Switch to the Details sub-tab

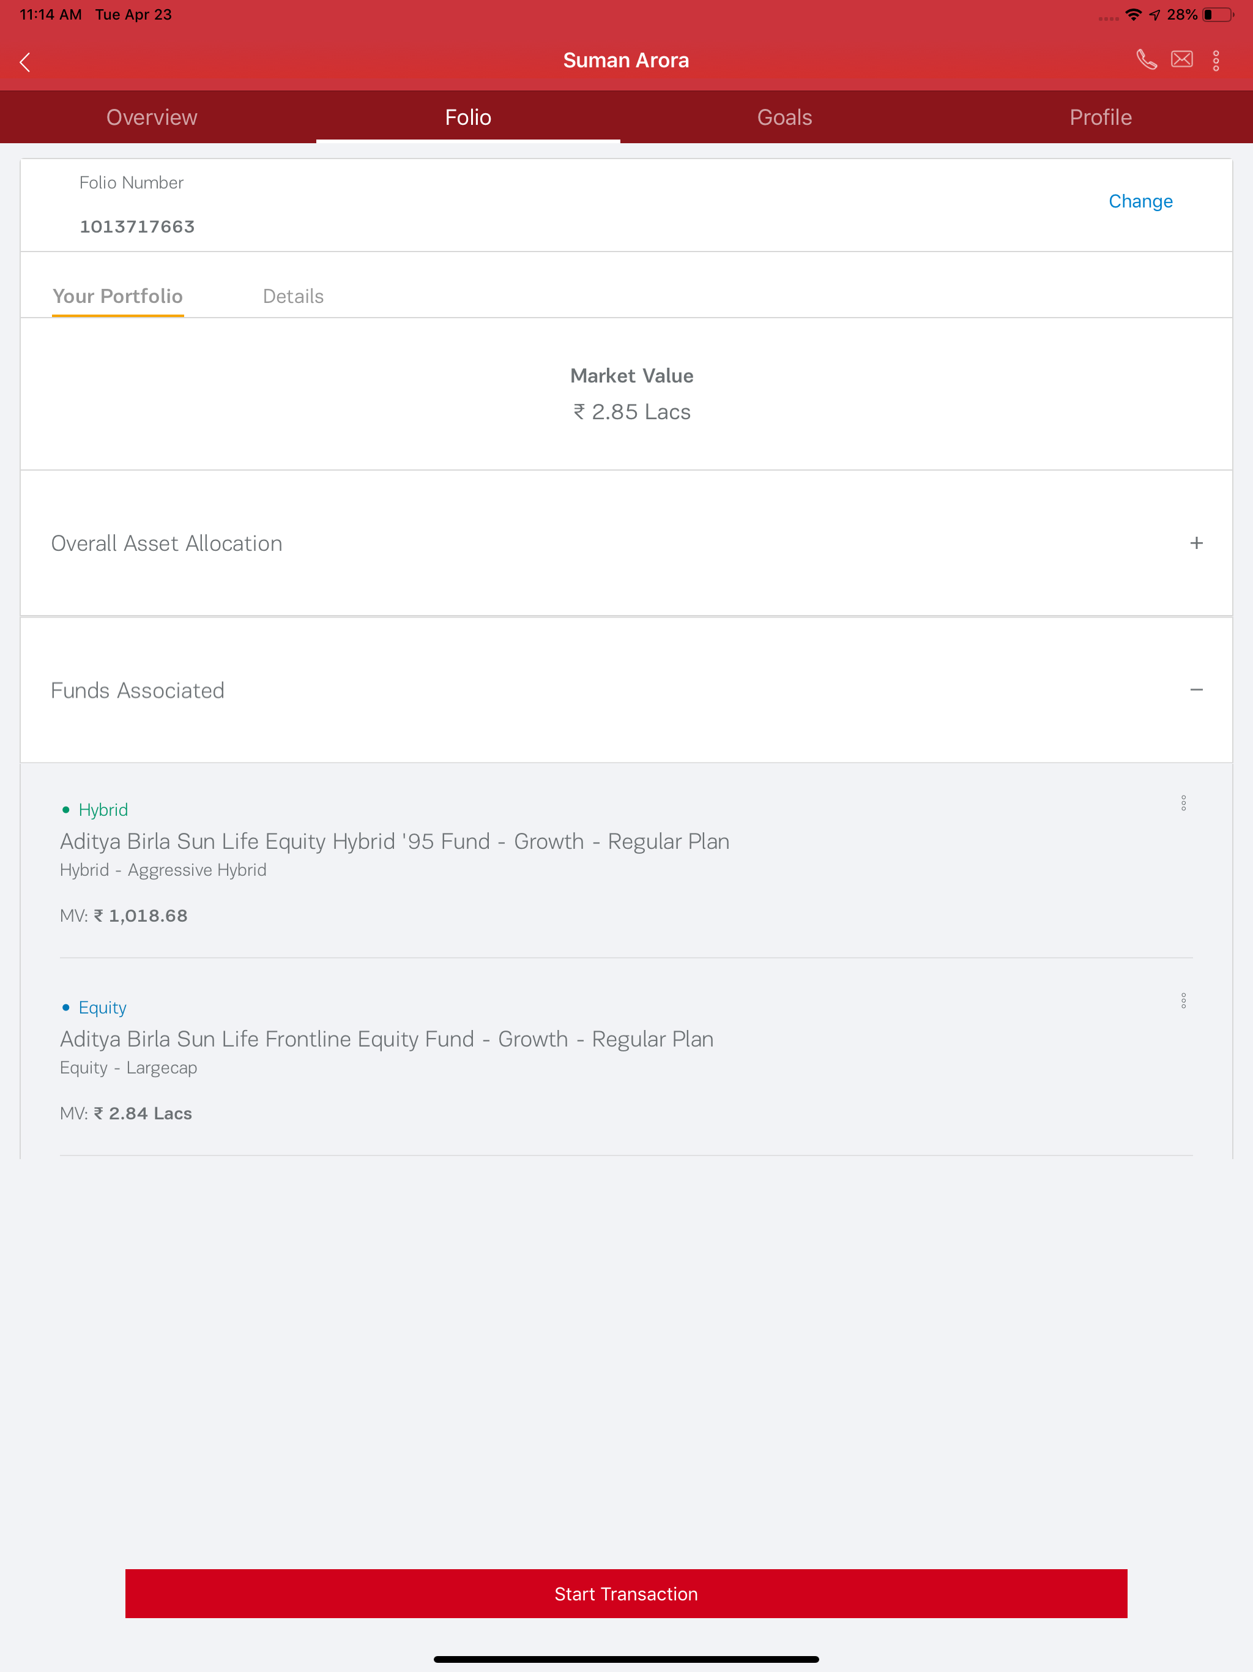(293, 296)
